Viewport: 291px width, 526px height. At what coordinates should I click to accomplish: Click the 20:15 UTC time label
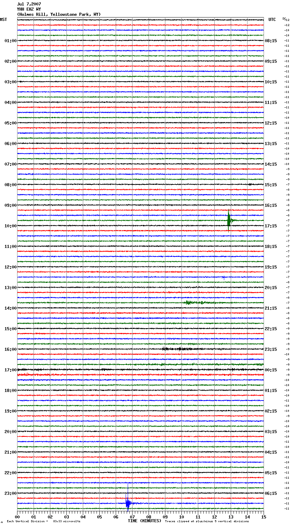click(271, 288)
